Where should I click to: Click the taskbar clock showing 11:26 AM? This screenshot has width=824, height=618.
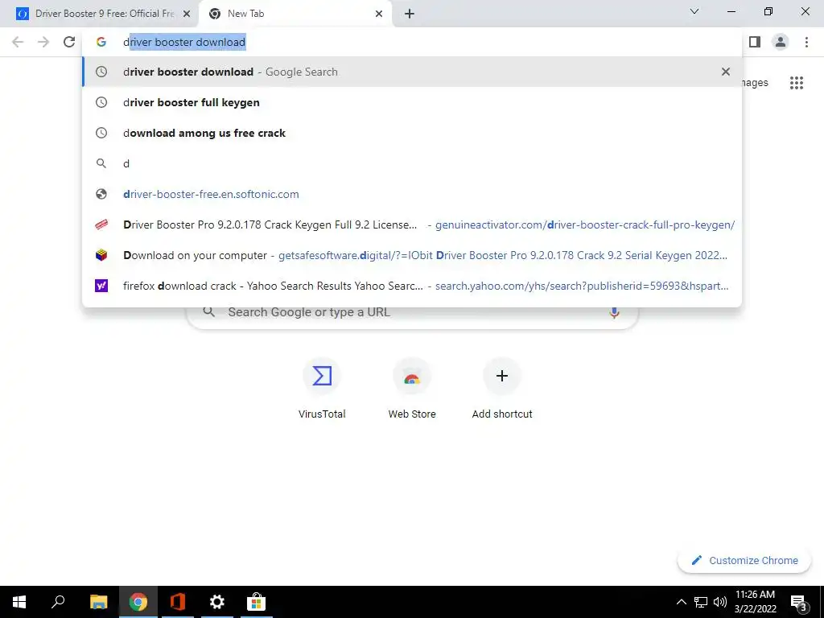point(755,602)
